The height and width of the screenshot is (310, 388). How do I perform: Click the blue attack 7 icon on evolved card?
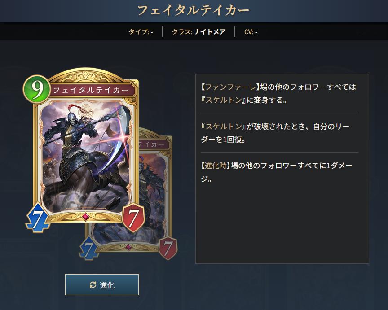click(88, 248)
